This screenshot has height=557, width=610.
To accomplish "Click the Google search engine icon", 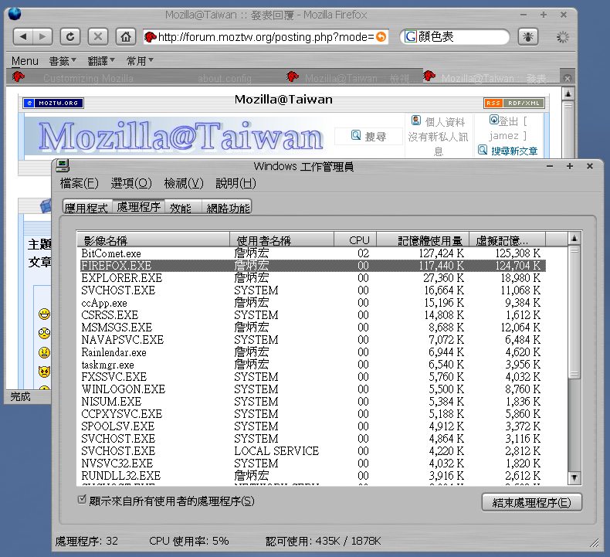I will coord(409,37).
